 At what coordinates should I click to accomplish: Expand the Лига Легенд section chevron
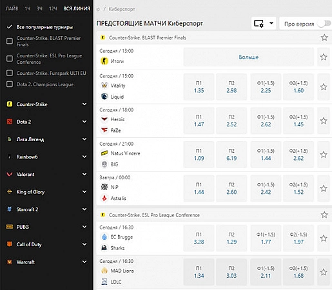click(x=84, y=139)
